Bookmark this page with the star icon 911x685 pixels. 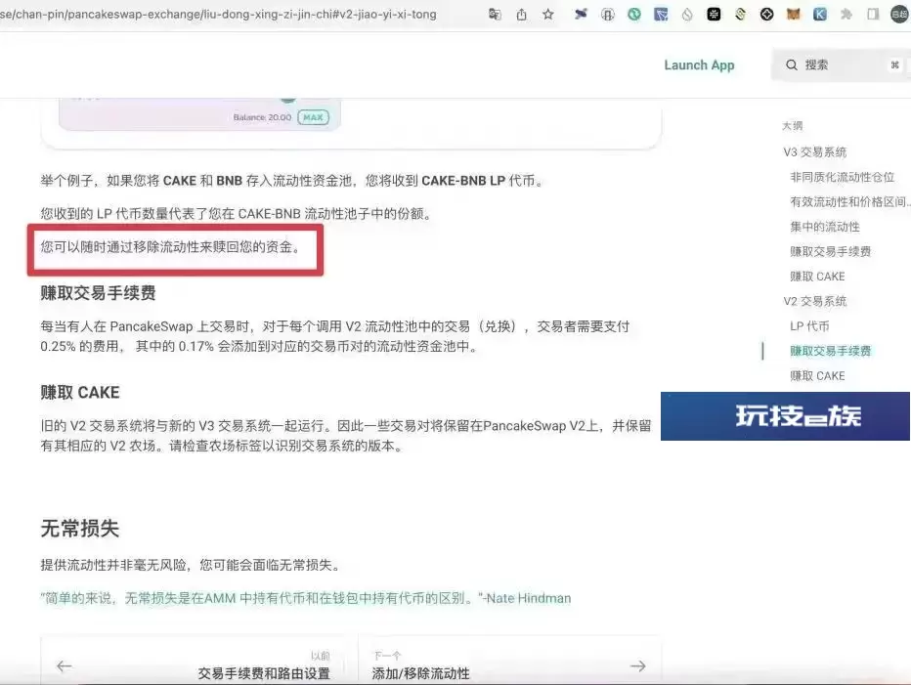(548, 14)
